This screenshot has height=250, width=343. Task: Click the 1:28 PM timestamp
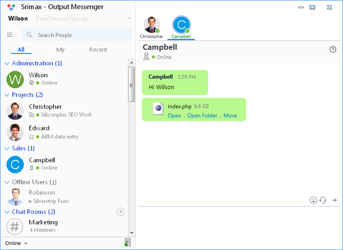click(x=187, y=77)
